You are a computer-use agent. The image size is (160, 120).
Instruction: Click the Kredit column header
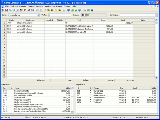pos(123,20)
